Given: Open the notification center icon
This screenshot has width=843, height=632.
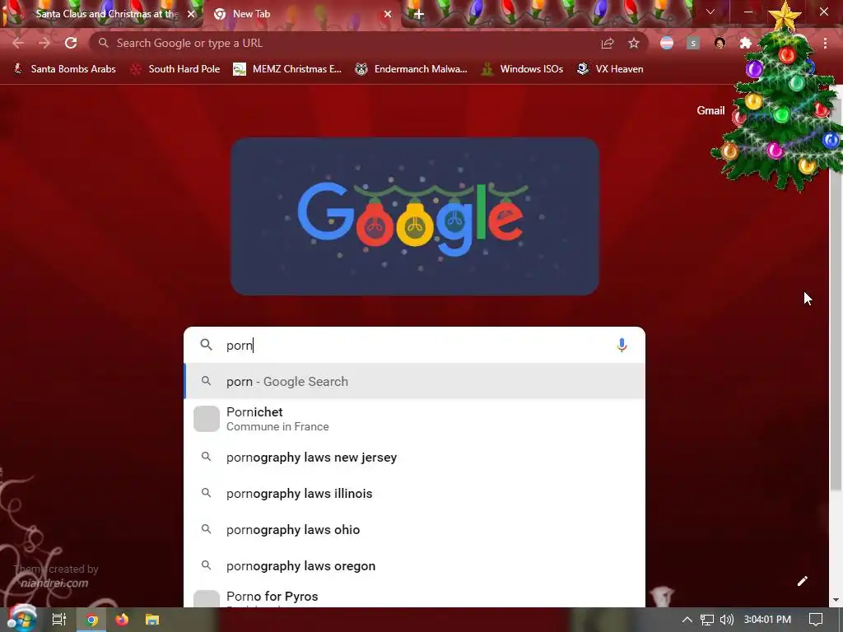Looking at the screenshot, I should (816, 620).
